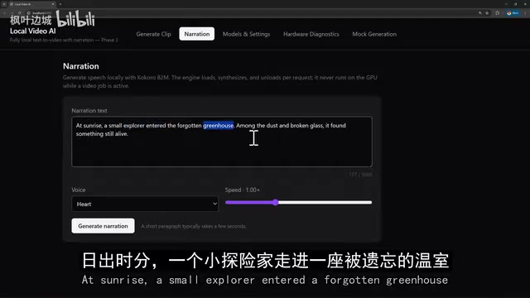Viewport: 530px width, 298px height.
Task: Open the Voice dropdown showing Heart
Action: (x=145, y=204)
